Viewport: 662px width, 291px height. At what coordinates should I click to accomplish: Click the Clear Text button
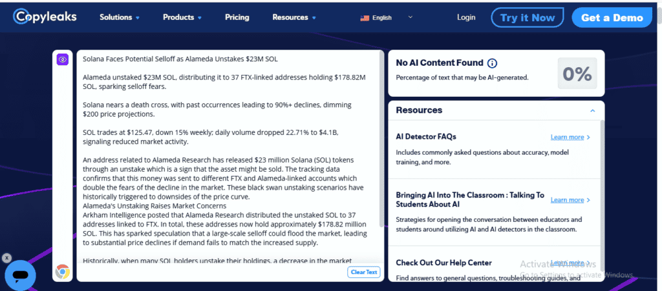(x=364, y=272)
